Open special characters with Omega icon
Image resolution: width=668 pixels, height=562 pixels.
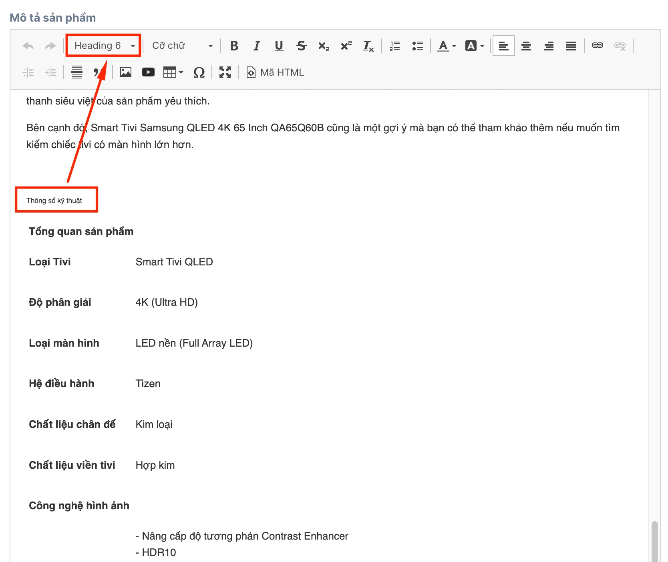pos(199,72)
